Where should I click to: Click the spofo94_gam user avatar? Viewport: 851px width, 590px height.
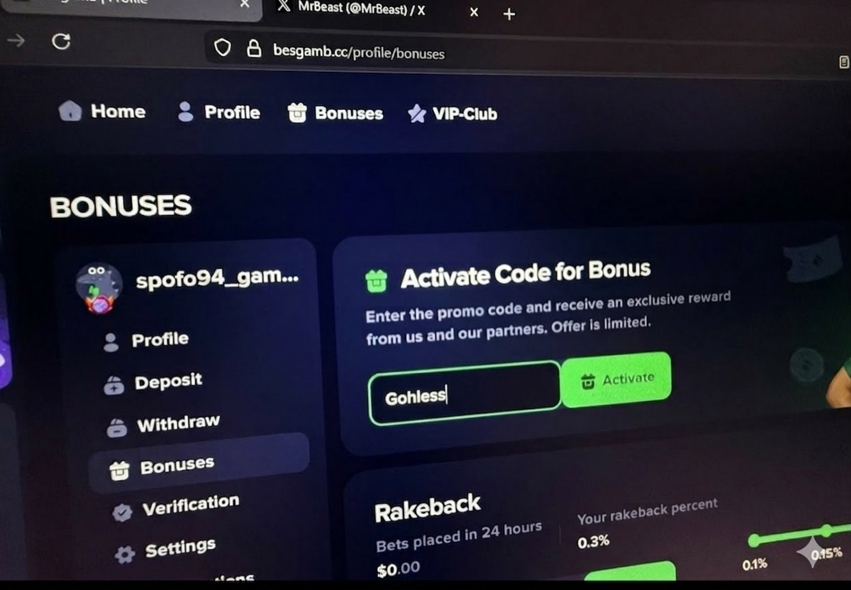click(99, 287)
